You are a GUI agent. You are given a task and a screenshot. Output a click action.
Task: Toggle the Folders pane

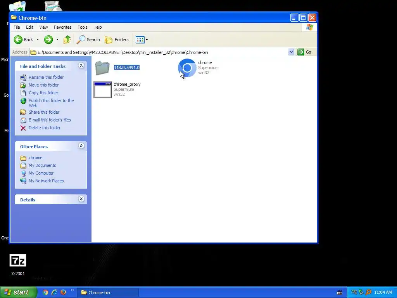click(117, 40)
